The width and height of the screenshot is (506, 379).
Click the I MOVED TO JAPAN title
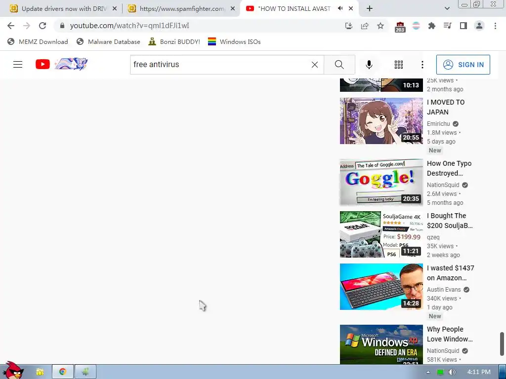point(446,107)
